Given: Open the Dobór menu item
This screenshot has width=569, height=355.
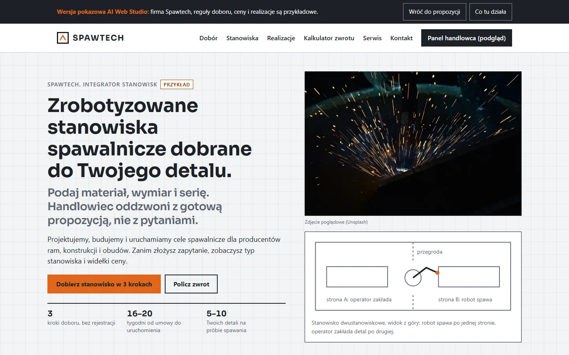Looking at the screenshot, I should 209,38.
